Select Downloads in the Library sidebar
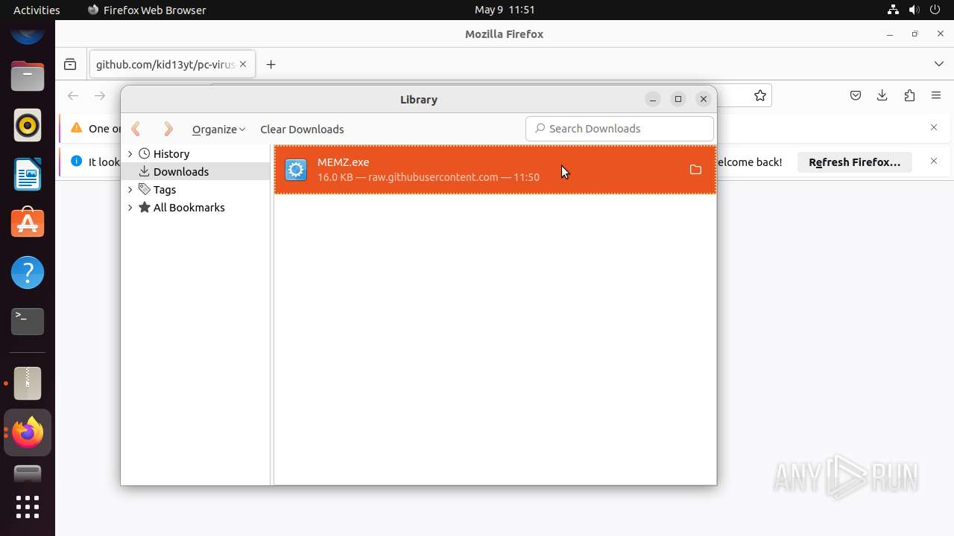Viewport: 954px width, 536px height. [180, 172]
